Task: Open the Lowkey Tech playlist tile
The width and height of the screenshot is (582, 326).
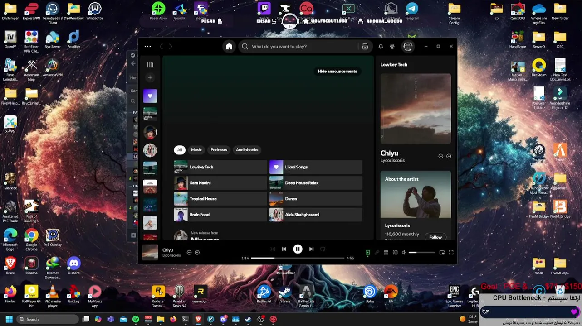Action: pos(220,167)
